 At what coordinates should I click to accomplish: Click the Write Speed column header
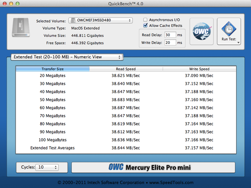click(199, 69)
